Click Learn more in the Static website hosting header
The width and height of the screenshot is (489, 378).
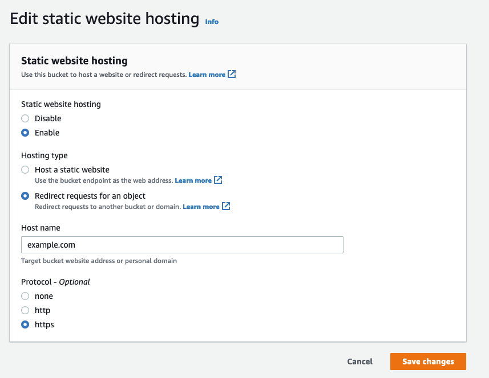click(x=208, y=74)
